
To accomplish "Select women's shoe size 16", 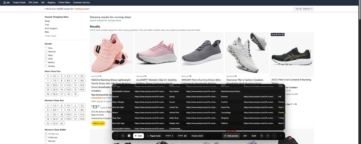I will pos(61,123).
